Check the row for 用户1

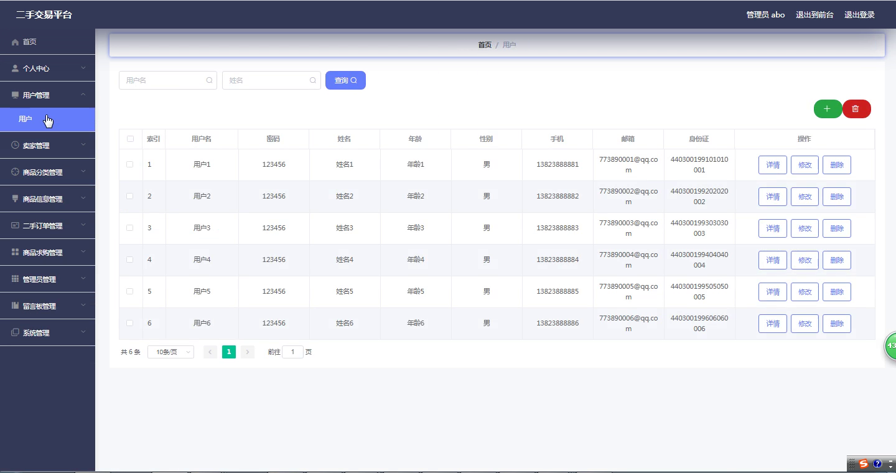130,164
